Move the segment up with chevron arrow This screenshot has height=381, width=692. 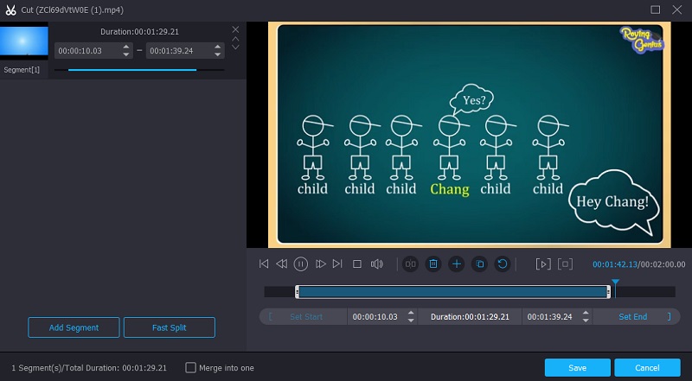point(235,39)
